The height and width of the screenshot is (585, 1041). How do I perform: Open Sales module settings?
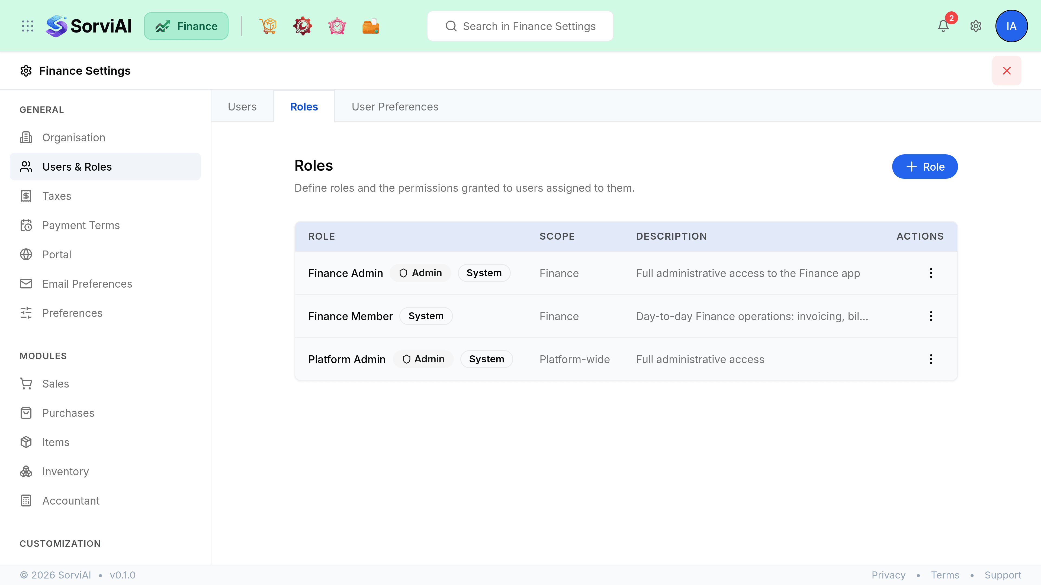105,384
